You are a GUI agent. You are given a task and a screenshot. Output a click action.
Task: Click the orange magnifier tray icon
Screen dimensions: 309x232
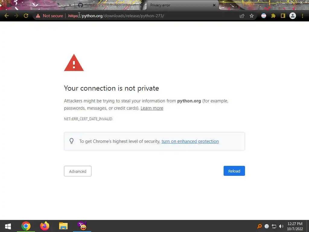click(260, 226)
